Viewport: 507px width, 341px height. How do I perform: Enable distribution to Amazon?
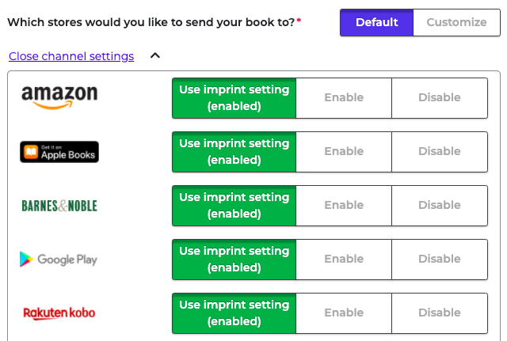tap(344, 98)
